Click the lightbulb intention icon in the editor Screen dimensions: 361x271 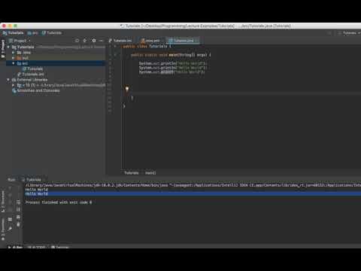click(x=127, y=89)
